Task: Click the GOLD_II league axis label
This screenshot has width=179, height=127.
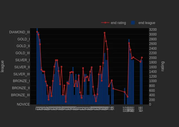Action: click(23, 46)
